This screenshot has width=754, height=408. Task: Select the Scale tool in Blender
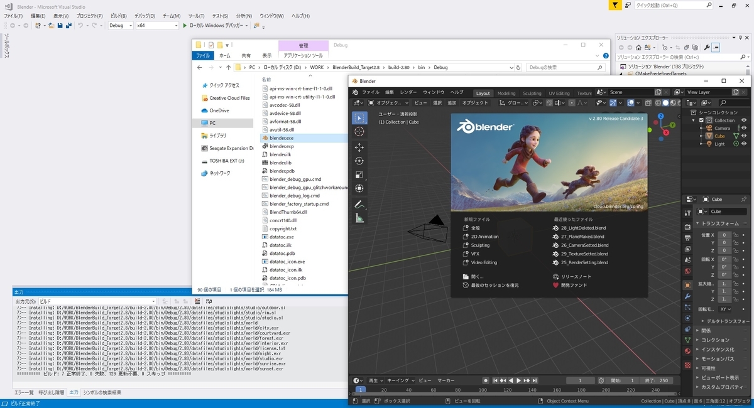click(x=359, y=174)
